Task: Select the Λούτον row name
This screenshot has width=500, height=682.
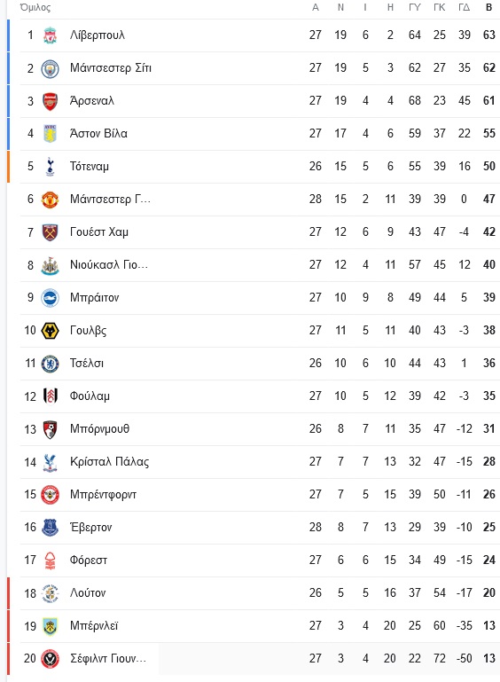Action: click(x=88, y=592)
